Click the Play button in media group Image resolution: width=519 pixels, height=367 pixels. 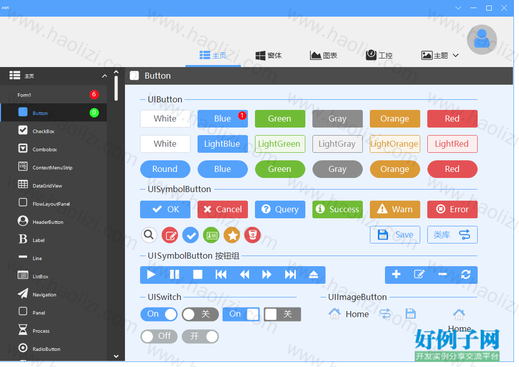151,275
